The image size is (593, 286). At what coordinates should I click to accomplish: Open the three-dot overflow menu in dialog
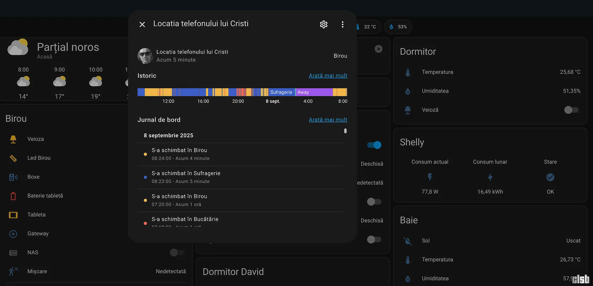(x=342, y=24)
